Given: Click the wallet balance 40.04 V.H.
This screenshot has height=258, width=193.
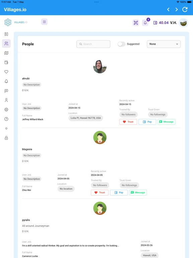Looking at the screenshot, I should click(x=165, y=23).
